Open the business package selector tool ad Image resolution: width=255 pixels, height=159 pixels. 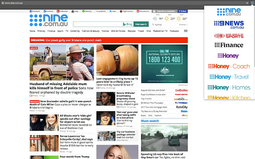117,136
